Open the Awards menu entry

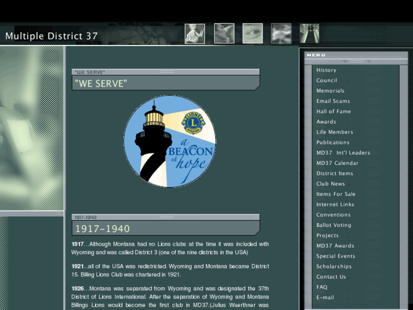[x=326, y=122]
